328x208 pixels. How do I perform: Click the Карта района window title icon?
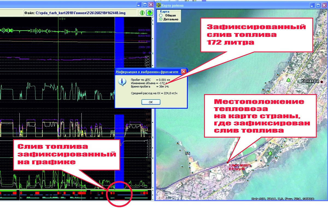point(158,5)
